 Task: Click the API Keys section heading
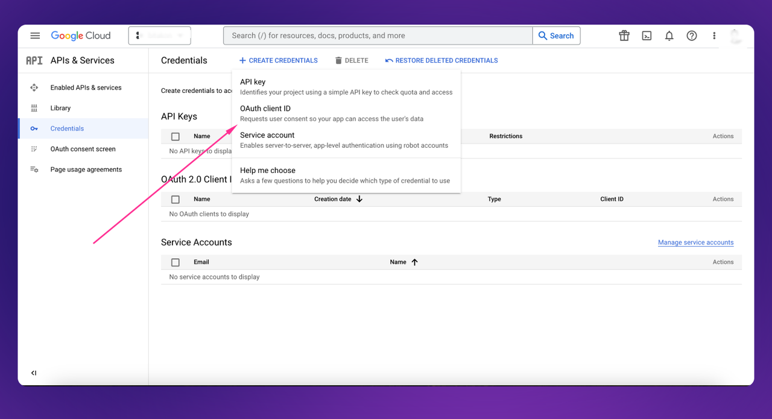[179, 116]
